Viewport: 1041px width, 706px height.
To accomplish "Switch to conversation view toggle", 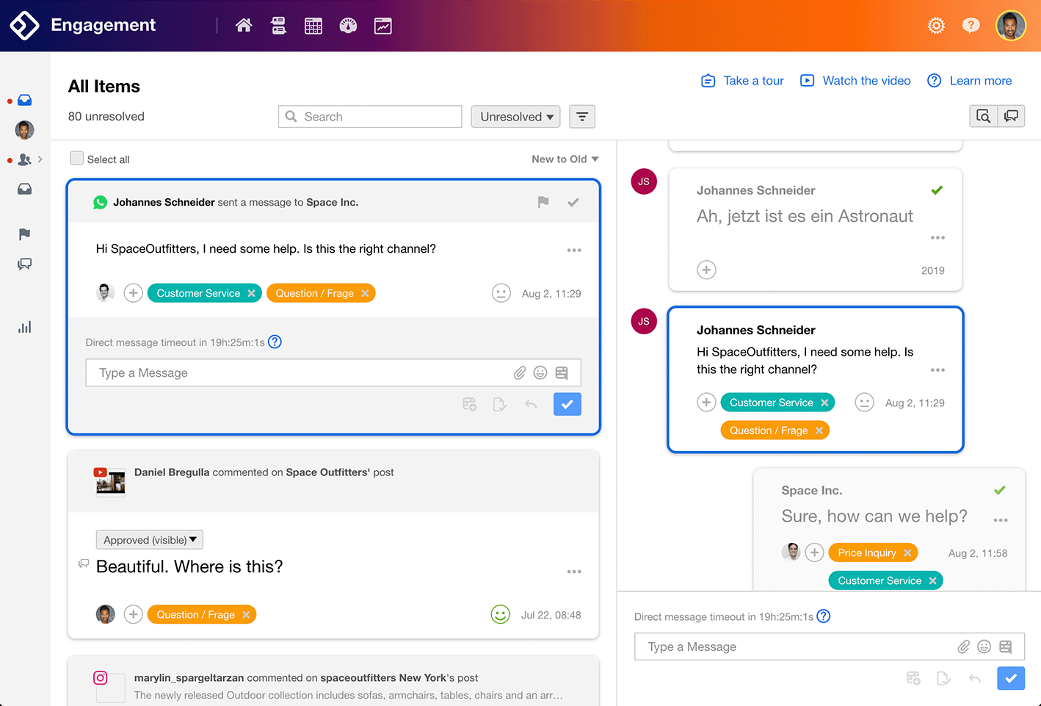I will (1011, 116).
